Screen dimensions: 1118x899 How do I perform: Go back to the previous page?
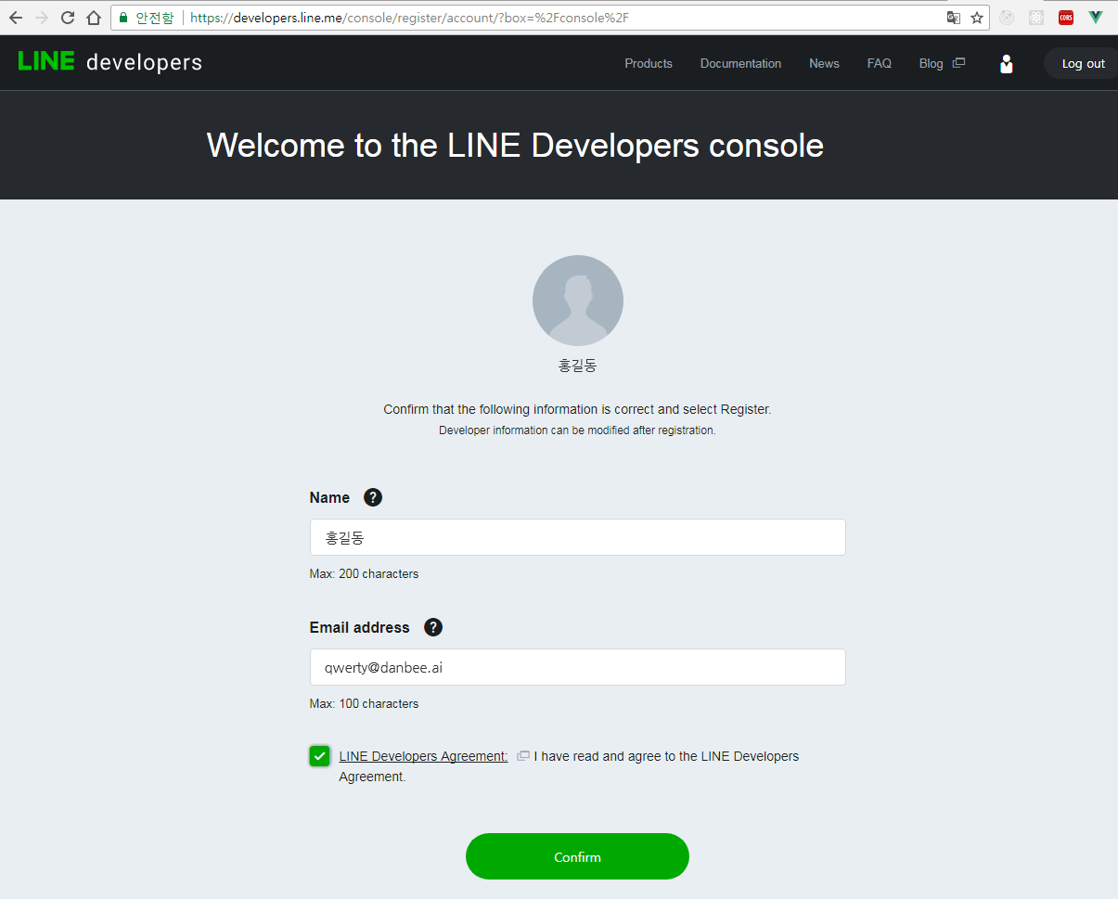[15, 18]
